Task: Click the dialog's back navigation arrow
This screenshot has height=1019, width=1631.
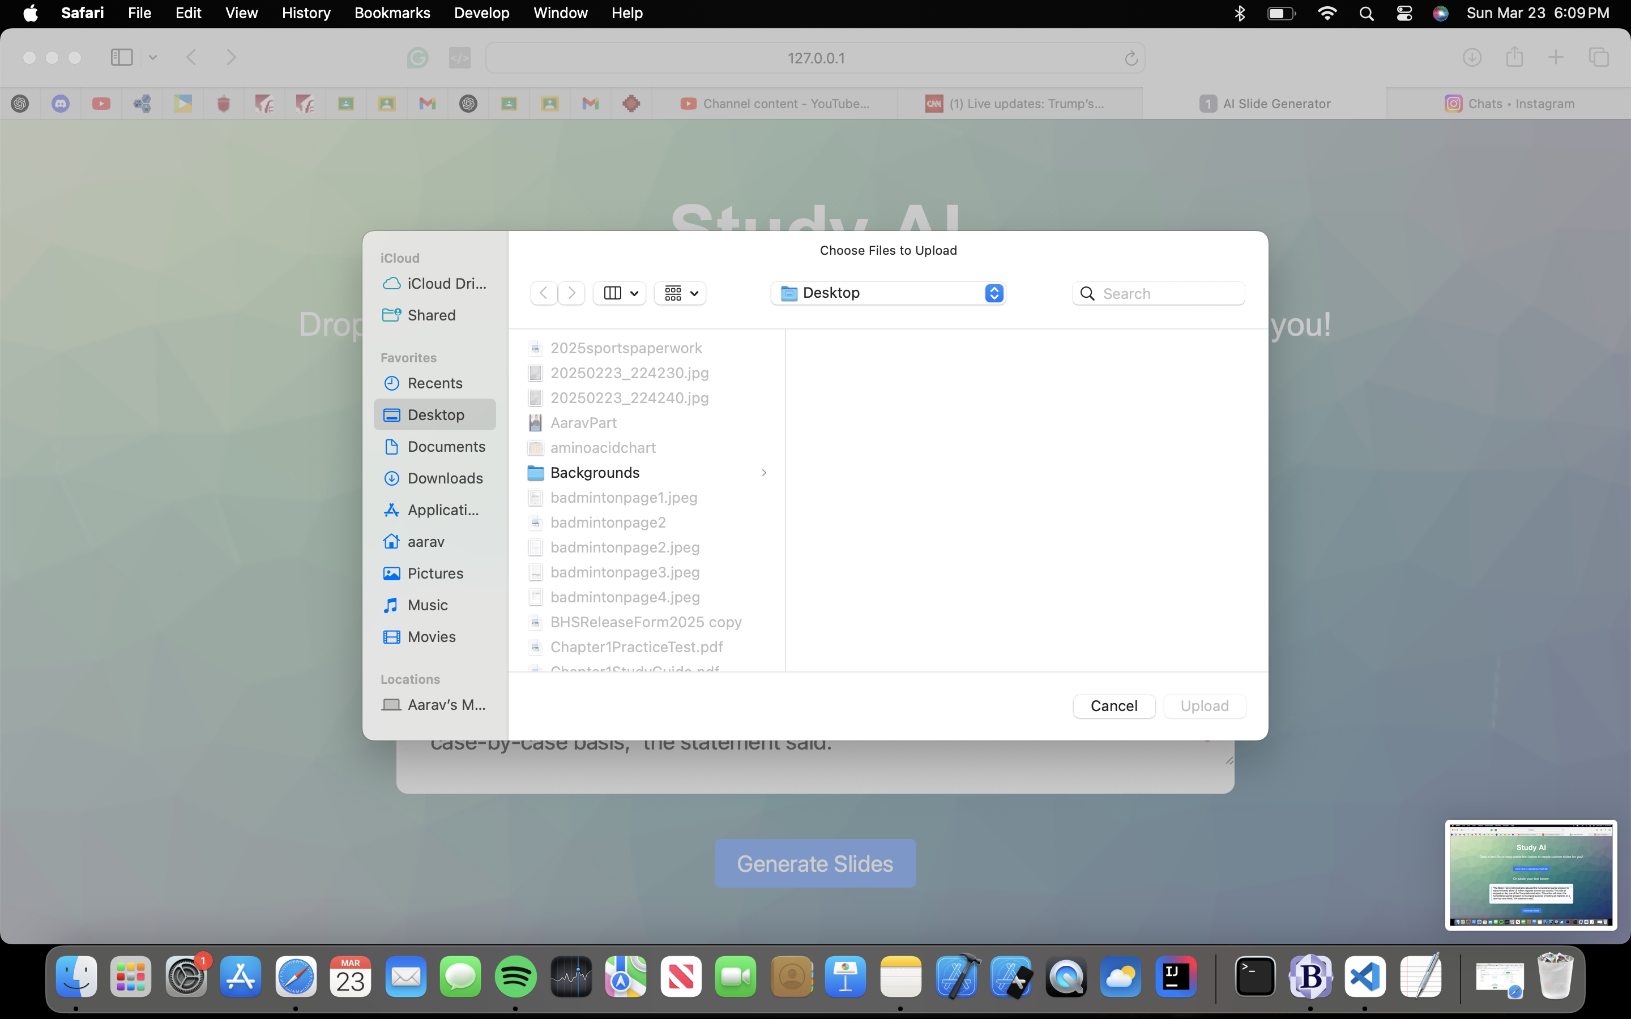Action: pyautogui.click(x=543, y=293)
